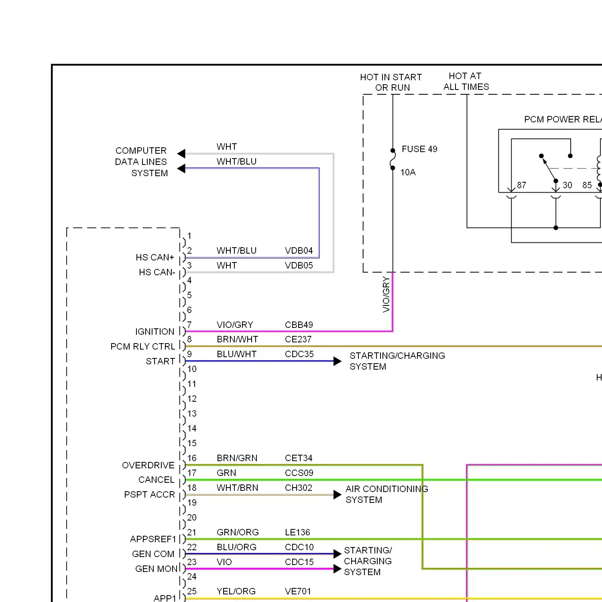Click the AIR CONDITIONING SYSTEM label
This screenshot has width=602, height=602.
click(x=386, y=494)
